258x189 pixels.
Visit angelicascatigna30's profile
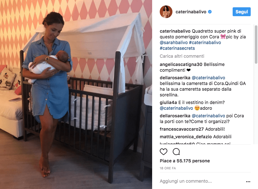point(181,64)
